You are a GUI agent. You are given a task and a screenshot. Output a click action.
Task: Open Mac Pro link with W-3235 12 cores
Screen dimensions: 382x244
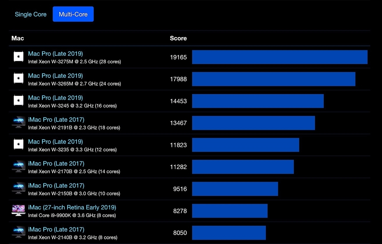click(55, 141)
